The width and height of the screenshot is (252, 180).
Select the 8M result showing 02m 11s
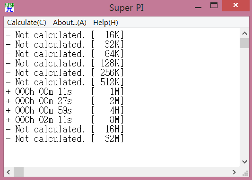(x=65, y=120)
